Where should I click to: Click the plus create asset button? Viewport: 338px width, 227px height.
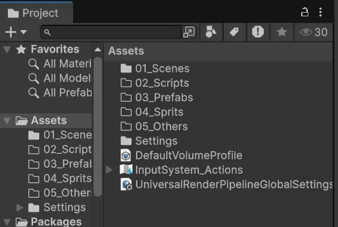[x=11, y=32]
